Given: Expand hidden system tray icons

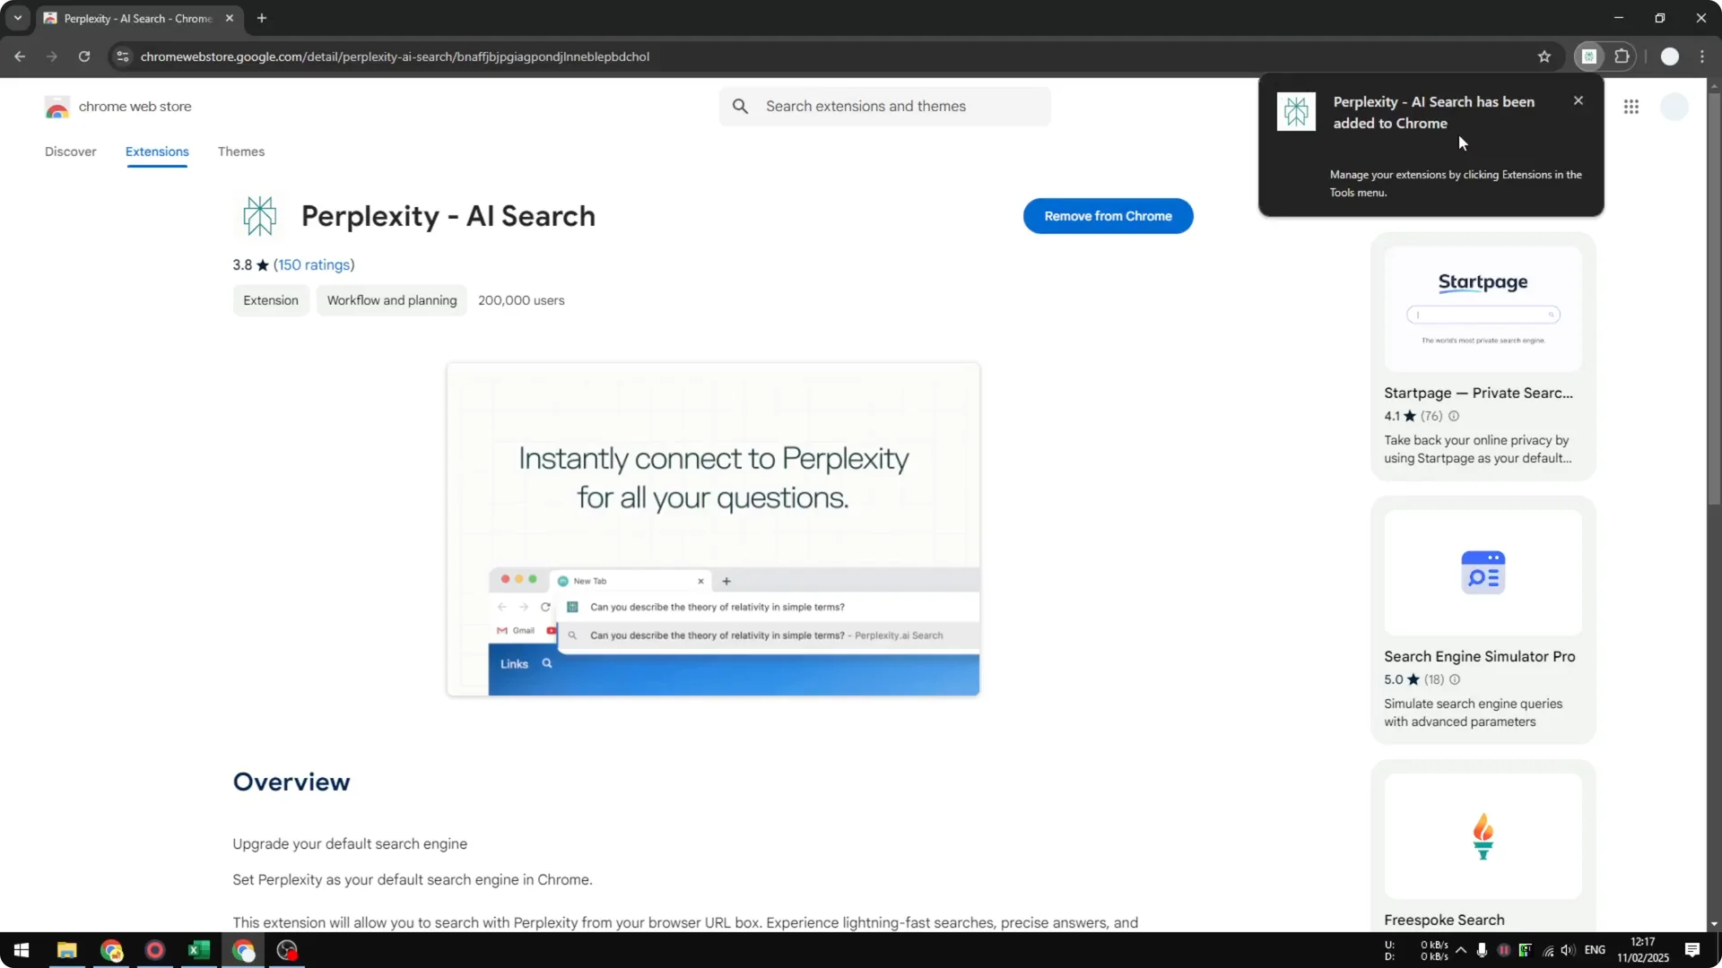Looking at the screenshot, I should [1462, 951].
